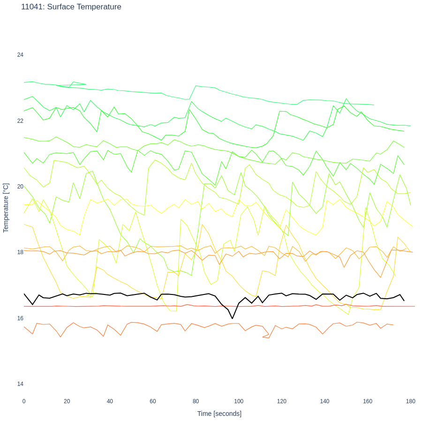
Task: Click the "Temperature [°C]" y-axis title
Action: (6, 208)
